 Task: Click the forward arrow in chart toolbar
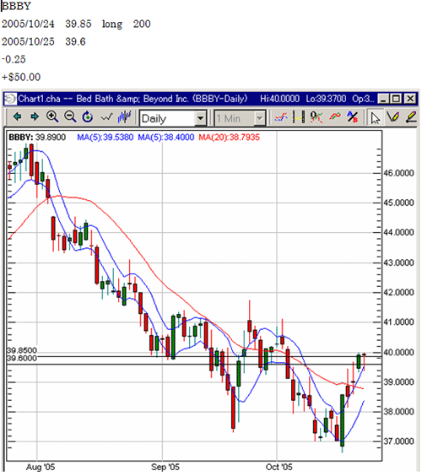[35, 116]
